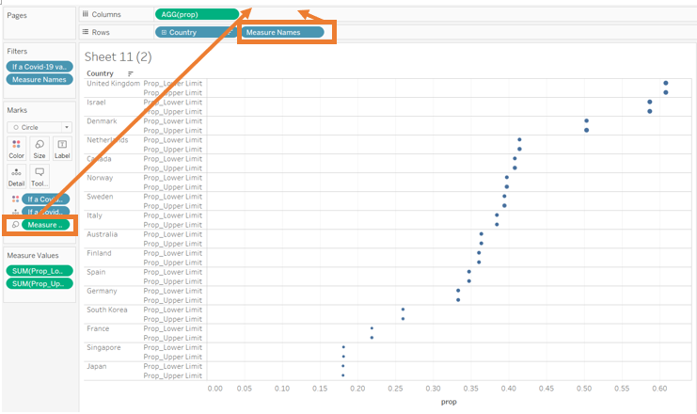This screenshot has height=414, width=697.
Task: Click the Measure Values card title
Action: click(33, 256)
